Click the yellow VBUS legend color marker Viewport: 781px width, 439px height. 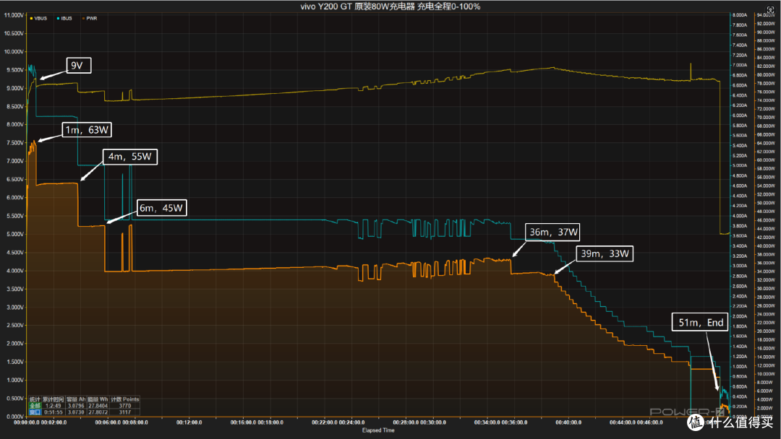(x=31, y=18)
